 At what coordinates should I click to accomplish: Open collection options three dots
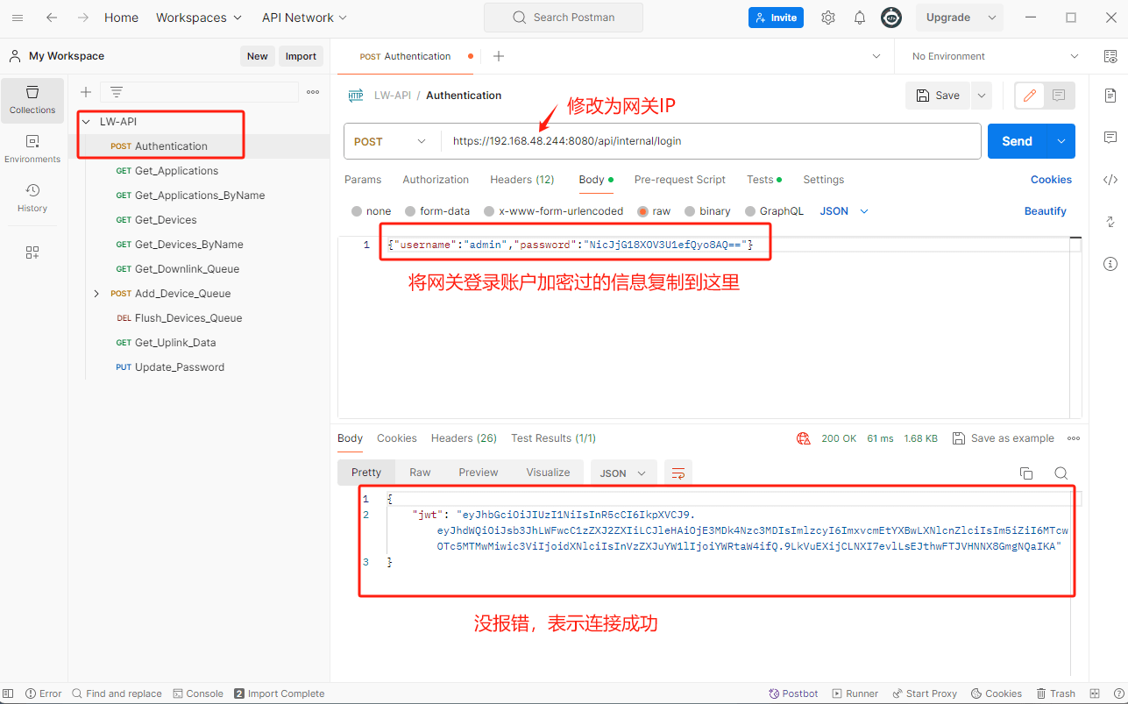pyautogui.click(x=313, y=92)
